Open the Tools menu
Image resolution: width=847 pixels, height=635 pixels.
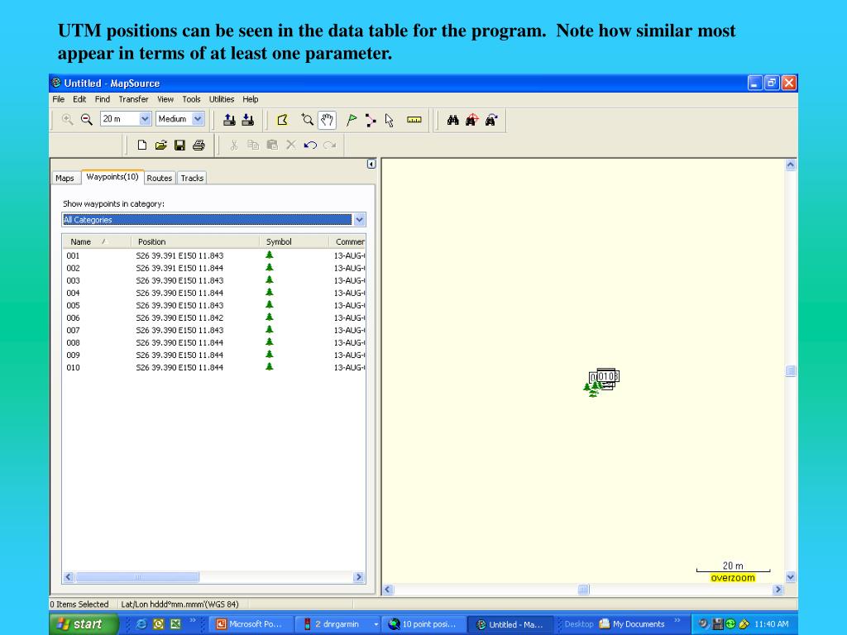[191, 99]
